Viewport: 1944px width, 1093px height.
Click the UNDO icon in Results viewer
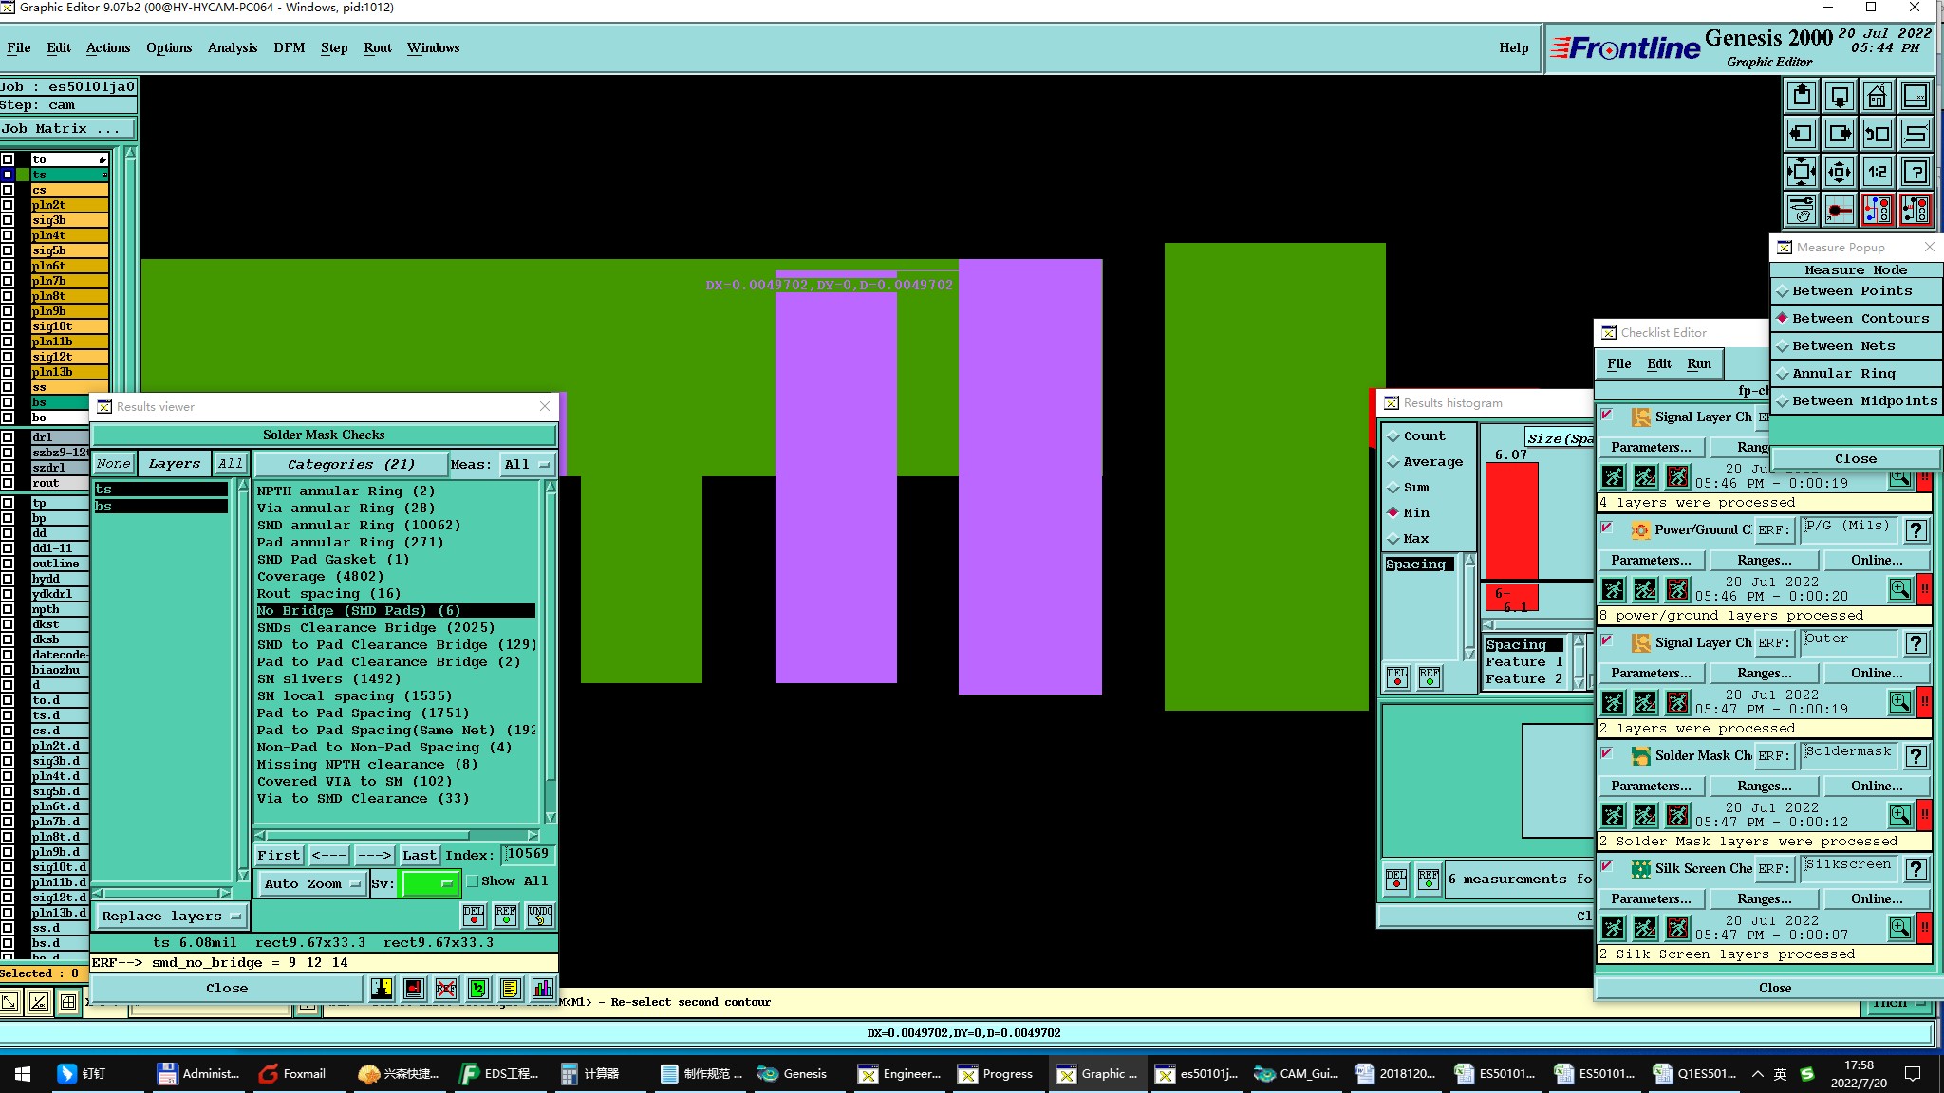540,915
